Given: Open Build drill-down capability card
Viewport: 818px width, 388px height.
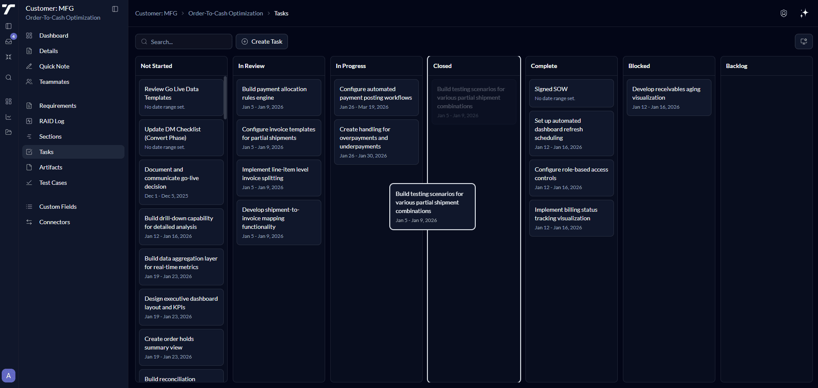Looking at the screenshot, I should 181,227.
